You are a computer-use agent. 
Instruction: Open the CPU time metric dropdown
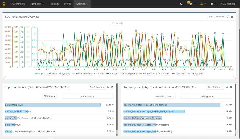click(50, 96)
